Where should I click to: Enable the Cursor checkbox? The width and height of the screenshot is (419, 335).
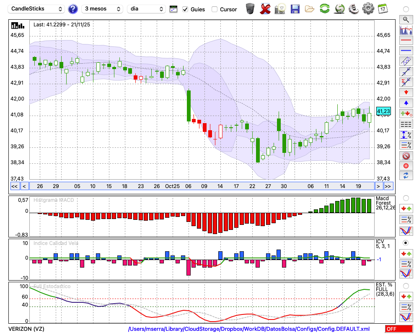click(x=215, y=9)
